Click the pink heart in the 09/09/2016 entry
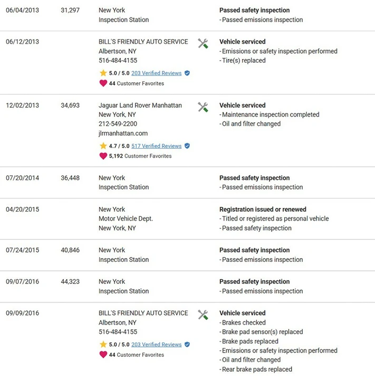This screenshot has height=380, width=375. (x=103, y=355)
